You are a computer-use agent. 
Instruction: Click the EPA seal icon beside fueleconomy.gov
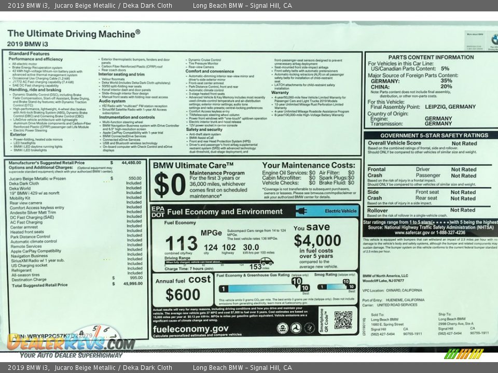tap(282, 328)
